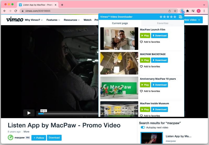Viewport: 209px width, 145px height.
Task: Rate the downloader with the fifth star
Action: click(175, 17)
